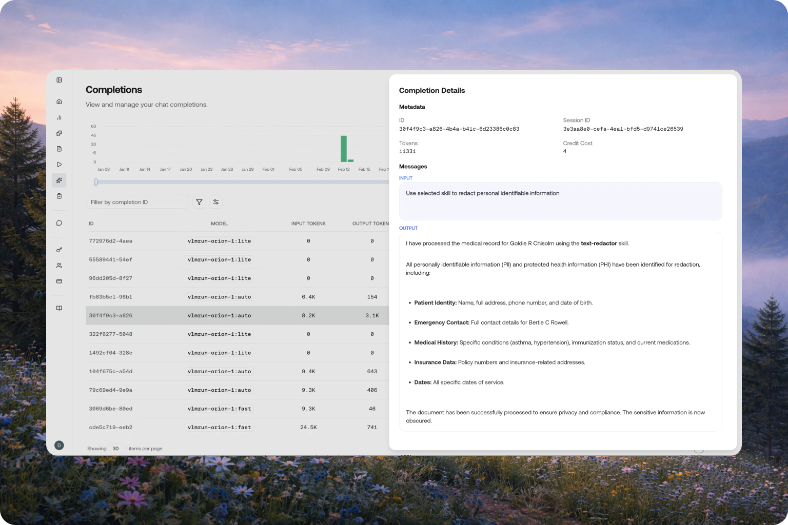Open the bar chart analytics icon
The image size is (788, 525).
click(59, 117)
